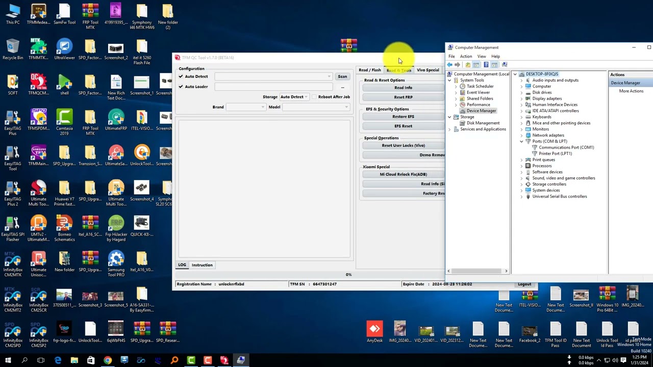Click the EFS Reset button

coord(403,126)
